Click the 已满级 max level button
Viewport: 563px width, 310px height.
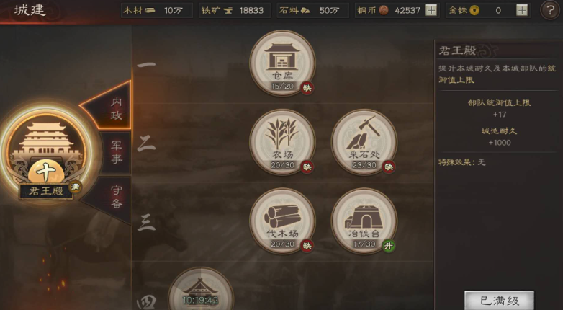tap(499, 301)
